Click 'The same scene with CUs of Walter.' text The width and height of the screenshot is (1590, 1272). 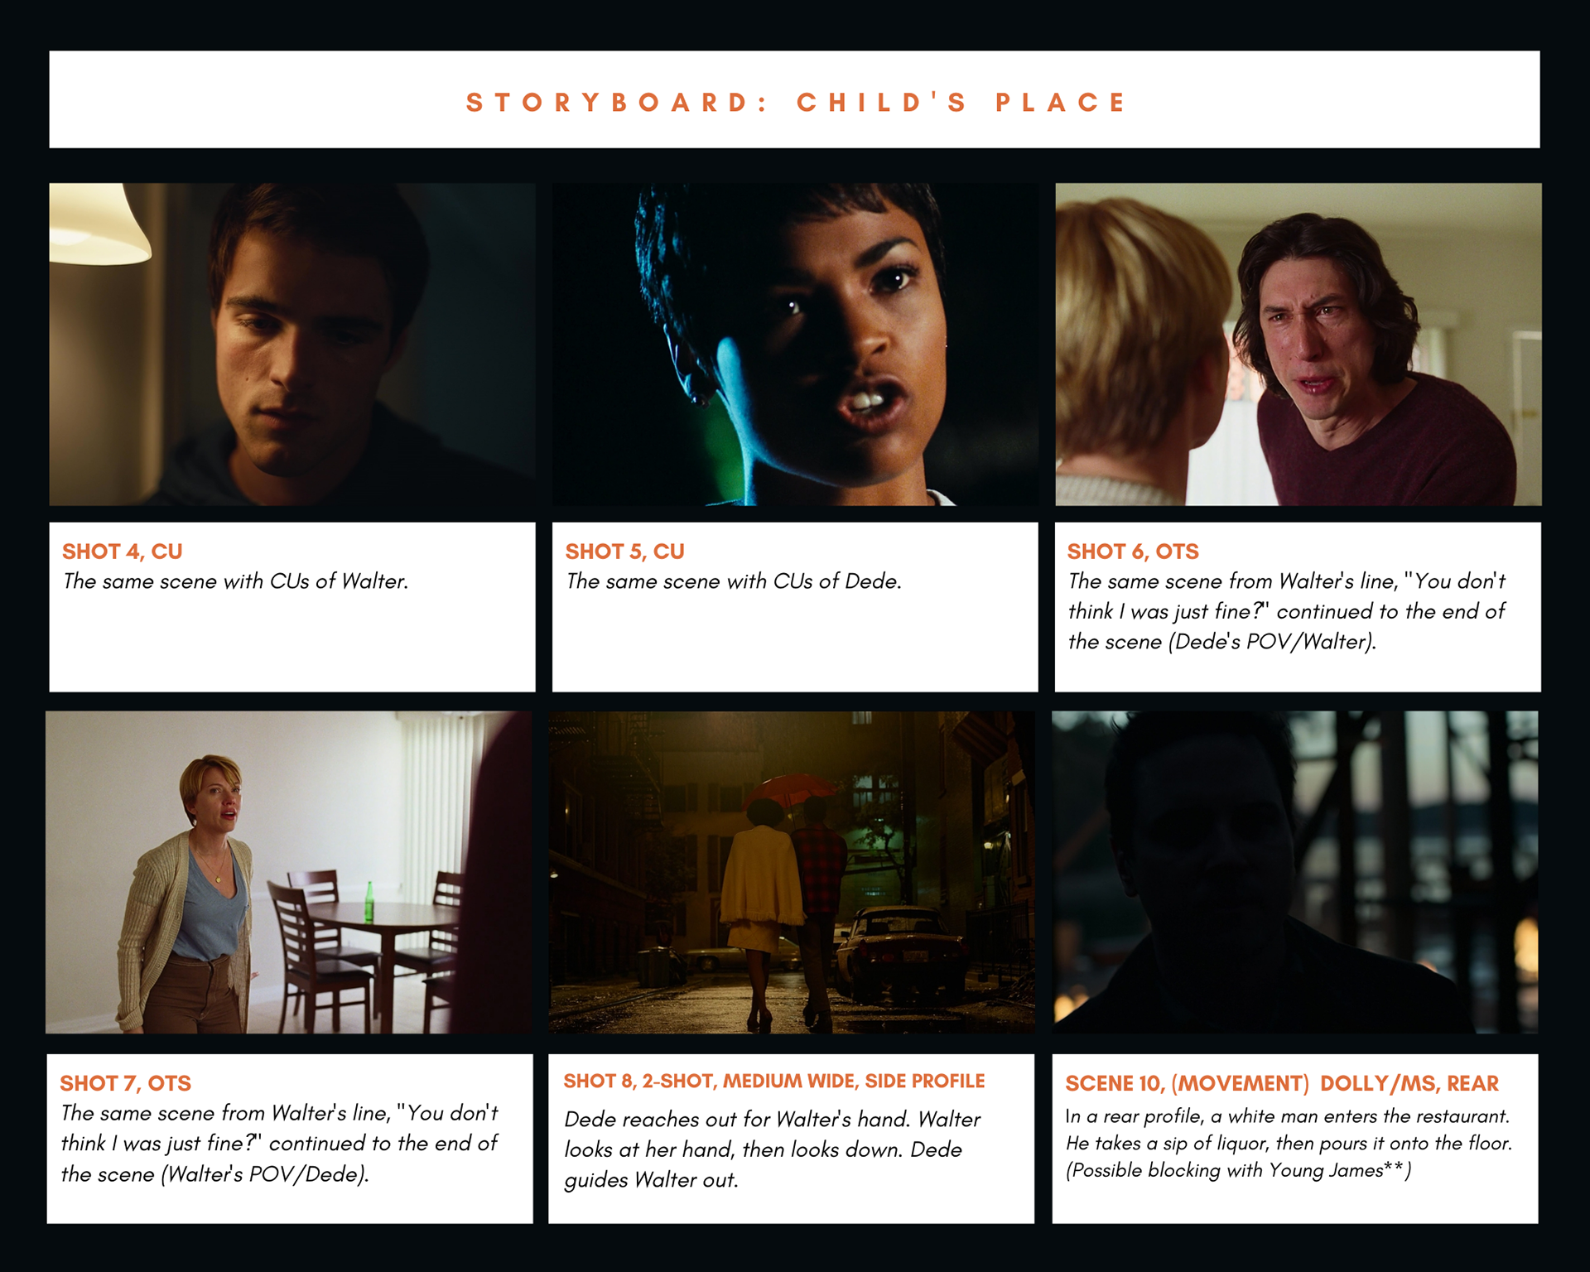tap(236, 581)
